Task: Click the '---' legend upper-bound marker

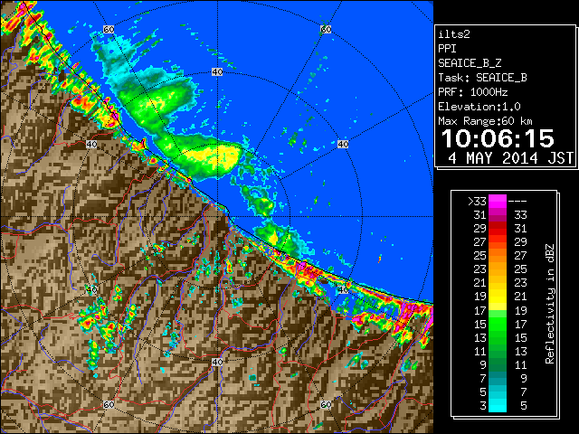Action: point(517,202)
